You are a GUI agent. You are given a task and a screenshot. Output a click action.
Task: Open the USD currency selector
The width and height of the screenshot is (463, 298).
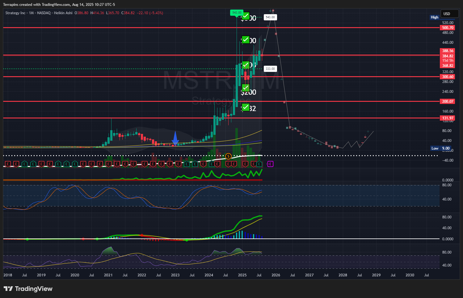[x=449, y=14]
